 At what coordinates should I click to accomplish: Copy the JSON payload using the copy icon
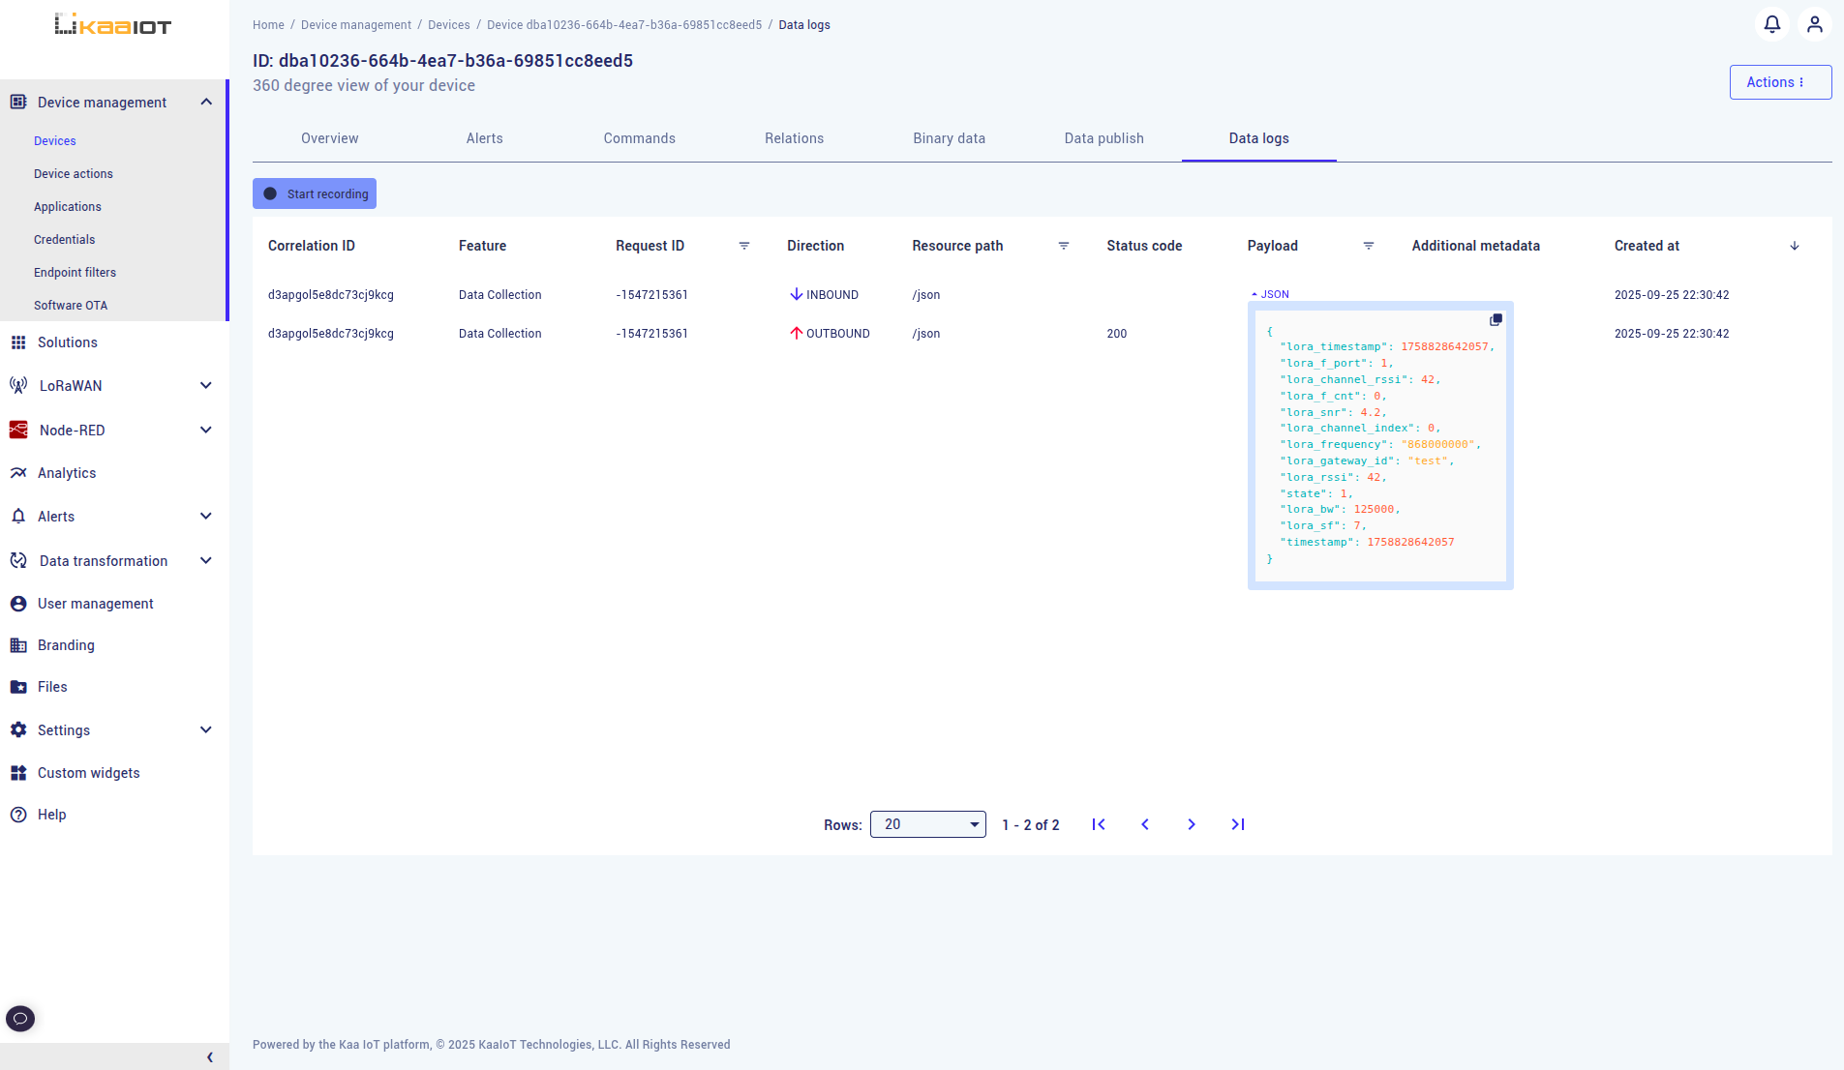coord(1495,318)
